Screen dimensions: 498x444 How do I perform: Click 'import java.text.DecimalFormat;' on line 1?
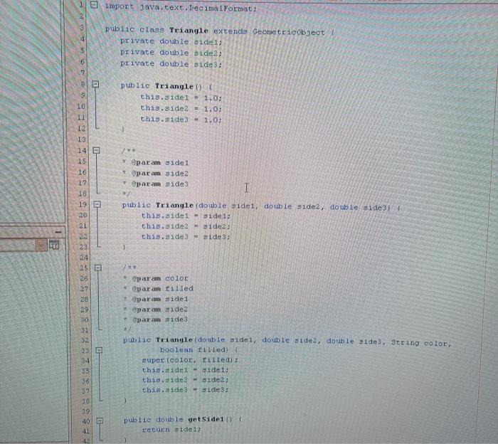[181, 8]
